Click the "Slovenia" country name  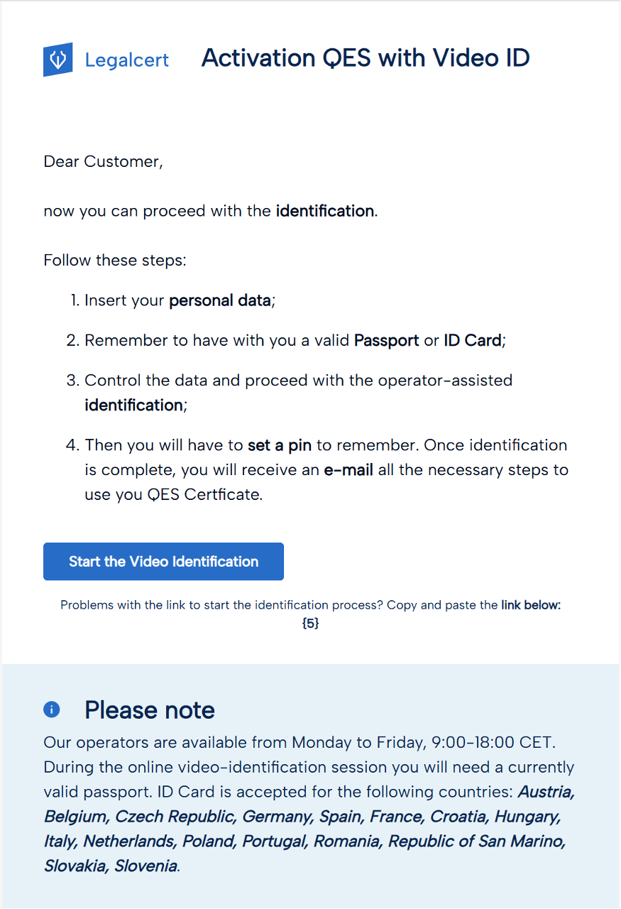click(x=145, y=866)
